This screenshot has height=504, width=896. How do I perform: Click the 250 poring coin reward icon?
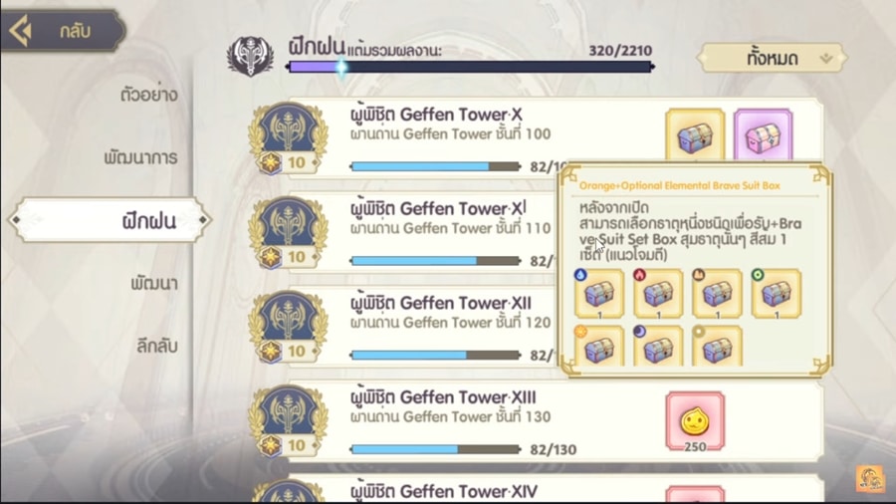tap(695, 421)
